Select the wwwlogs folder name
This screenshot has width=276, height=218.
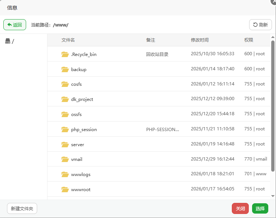81,175
